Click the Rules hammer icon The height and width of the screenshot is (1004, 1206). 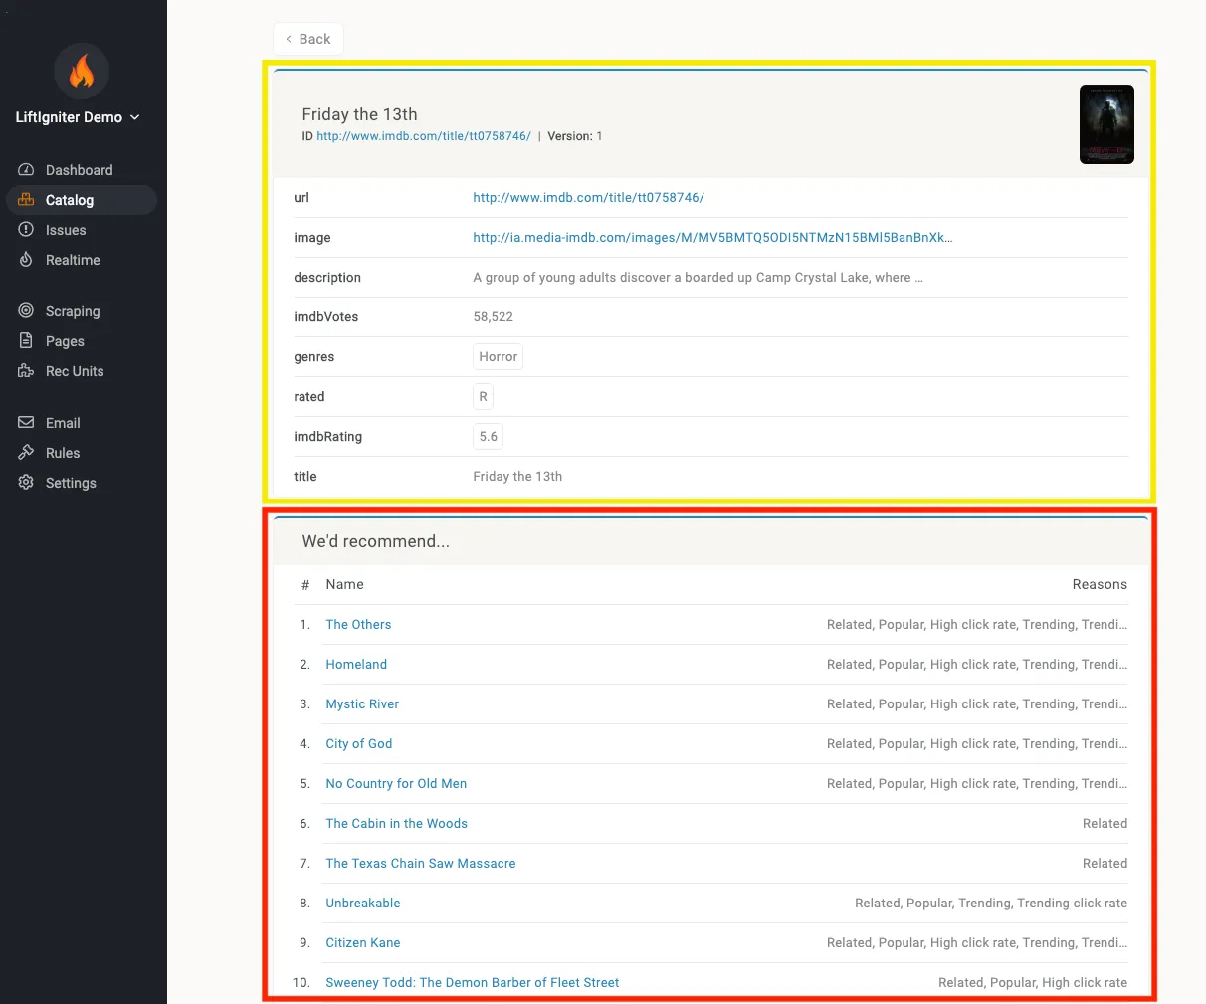pyautogui.click(x=26, y=453)
